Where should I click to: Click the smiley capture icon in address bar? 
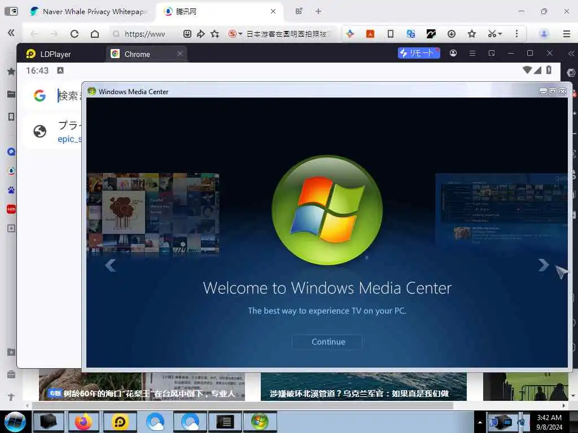point(187,34)
